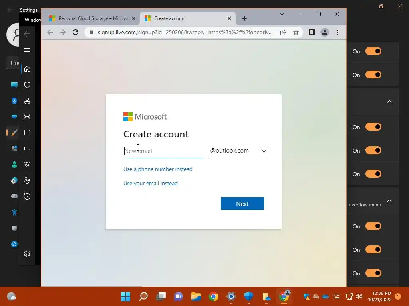Open File Explorer from taskbar
Viewport: 409px width, 306px height.
coord(196,296)
